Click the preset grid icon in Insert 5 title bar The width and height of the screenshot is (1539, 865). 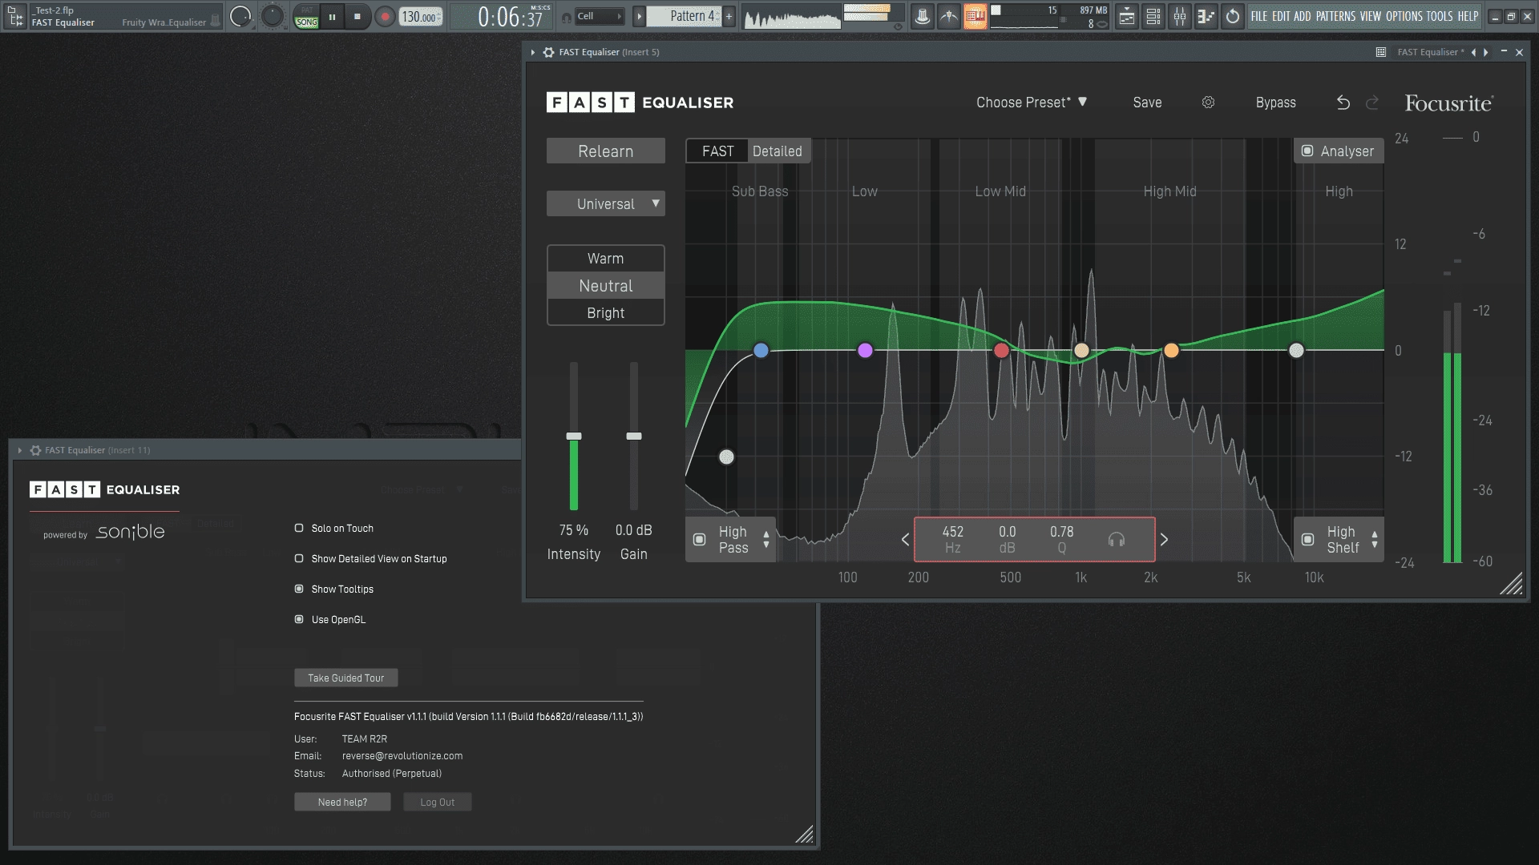click(x=1381, y=52)
